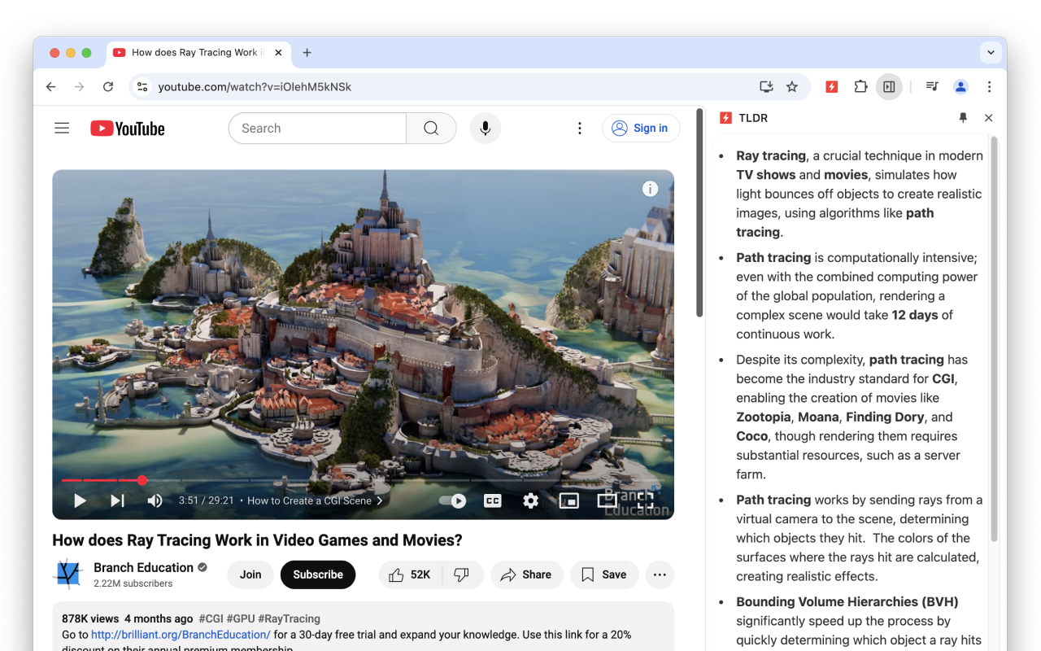Enable closed captions with the CC icon

(492, 500)
